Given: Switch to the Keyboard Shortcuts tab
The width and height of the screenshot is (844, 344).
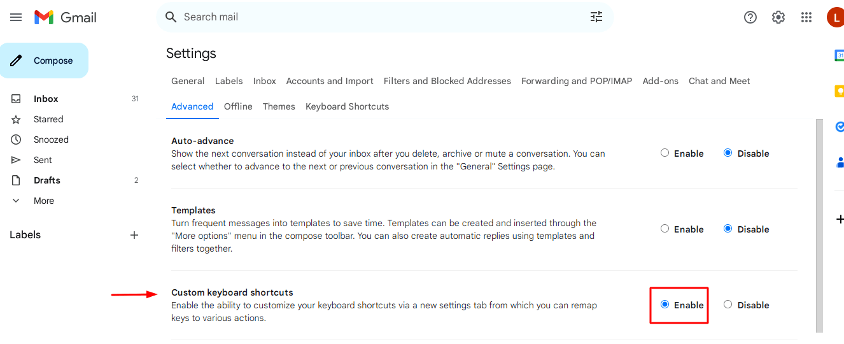Looking at the screenshot, I should click(x=347, y=106).
